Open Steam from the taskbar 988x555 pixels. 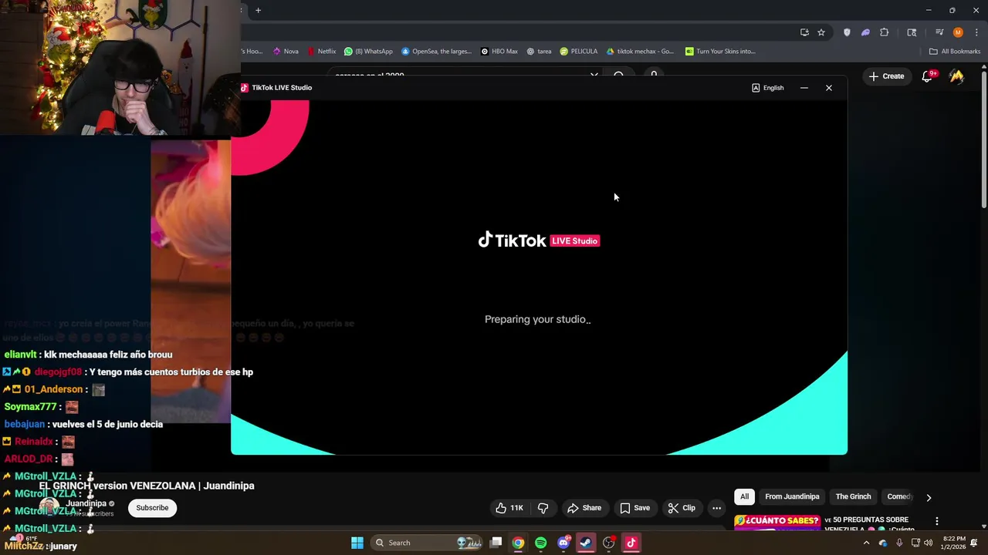pos(586,543)
